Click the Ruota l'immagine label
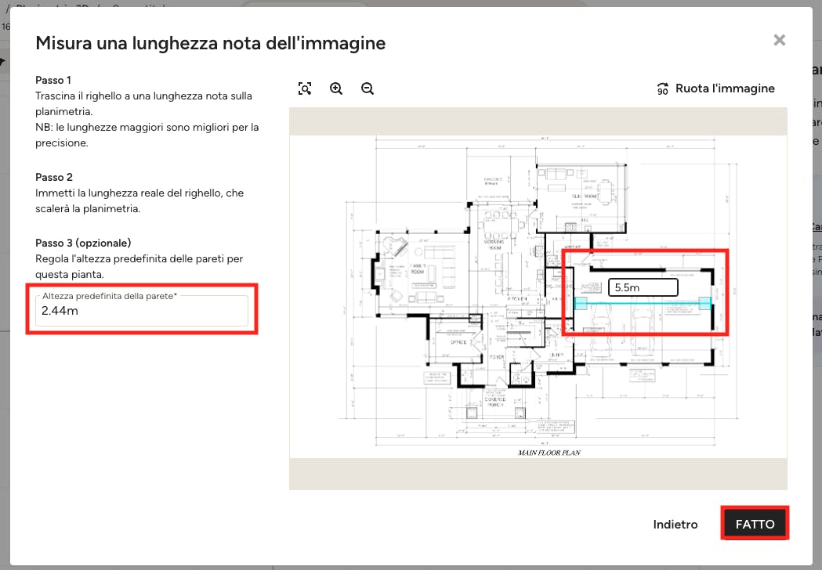Screen dimensions: 822x570 [725, 88]
